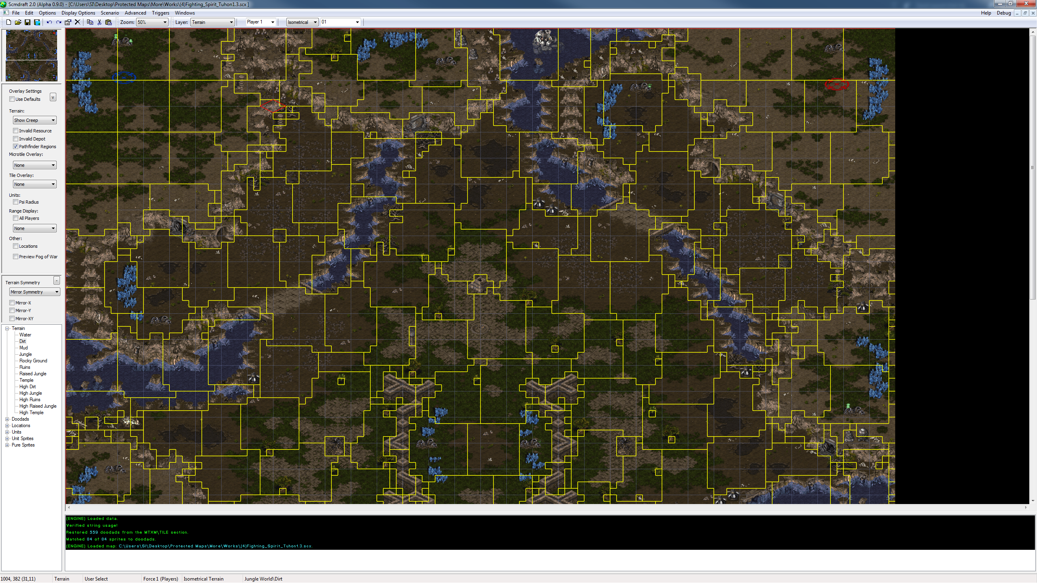Click the Cut scissors icon
The height and width of the screenshot is (583, 1037).
click(x=99, y=22)
